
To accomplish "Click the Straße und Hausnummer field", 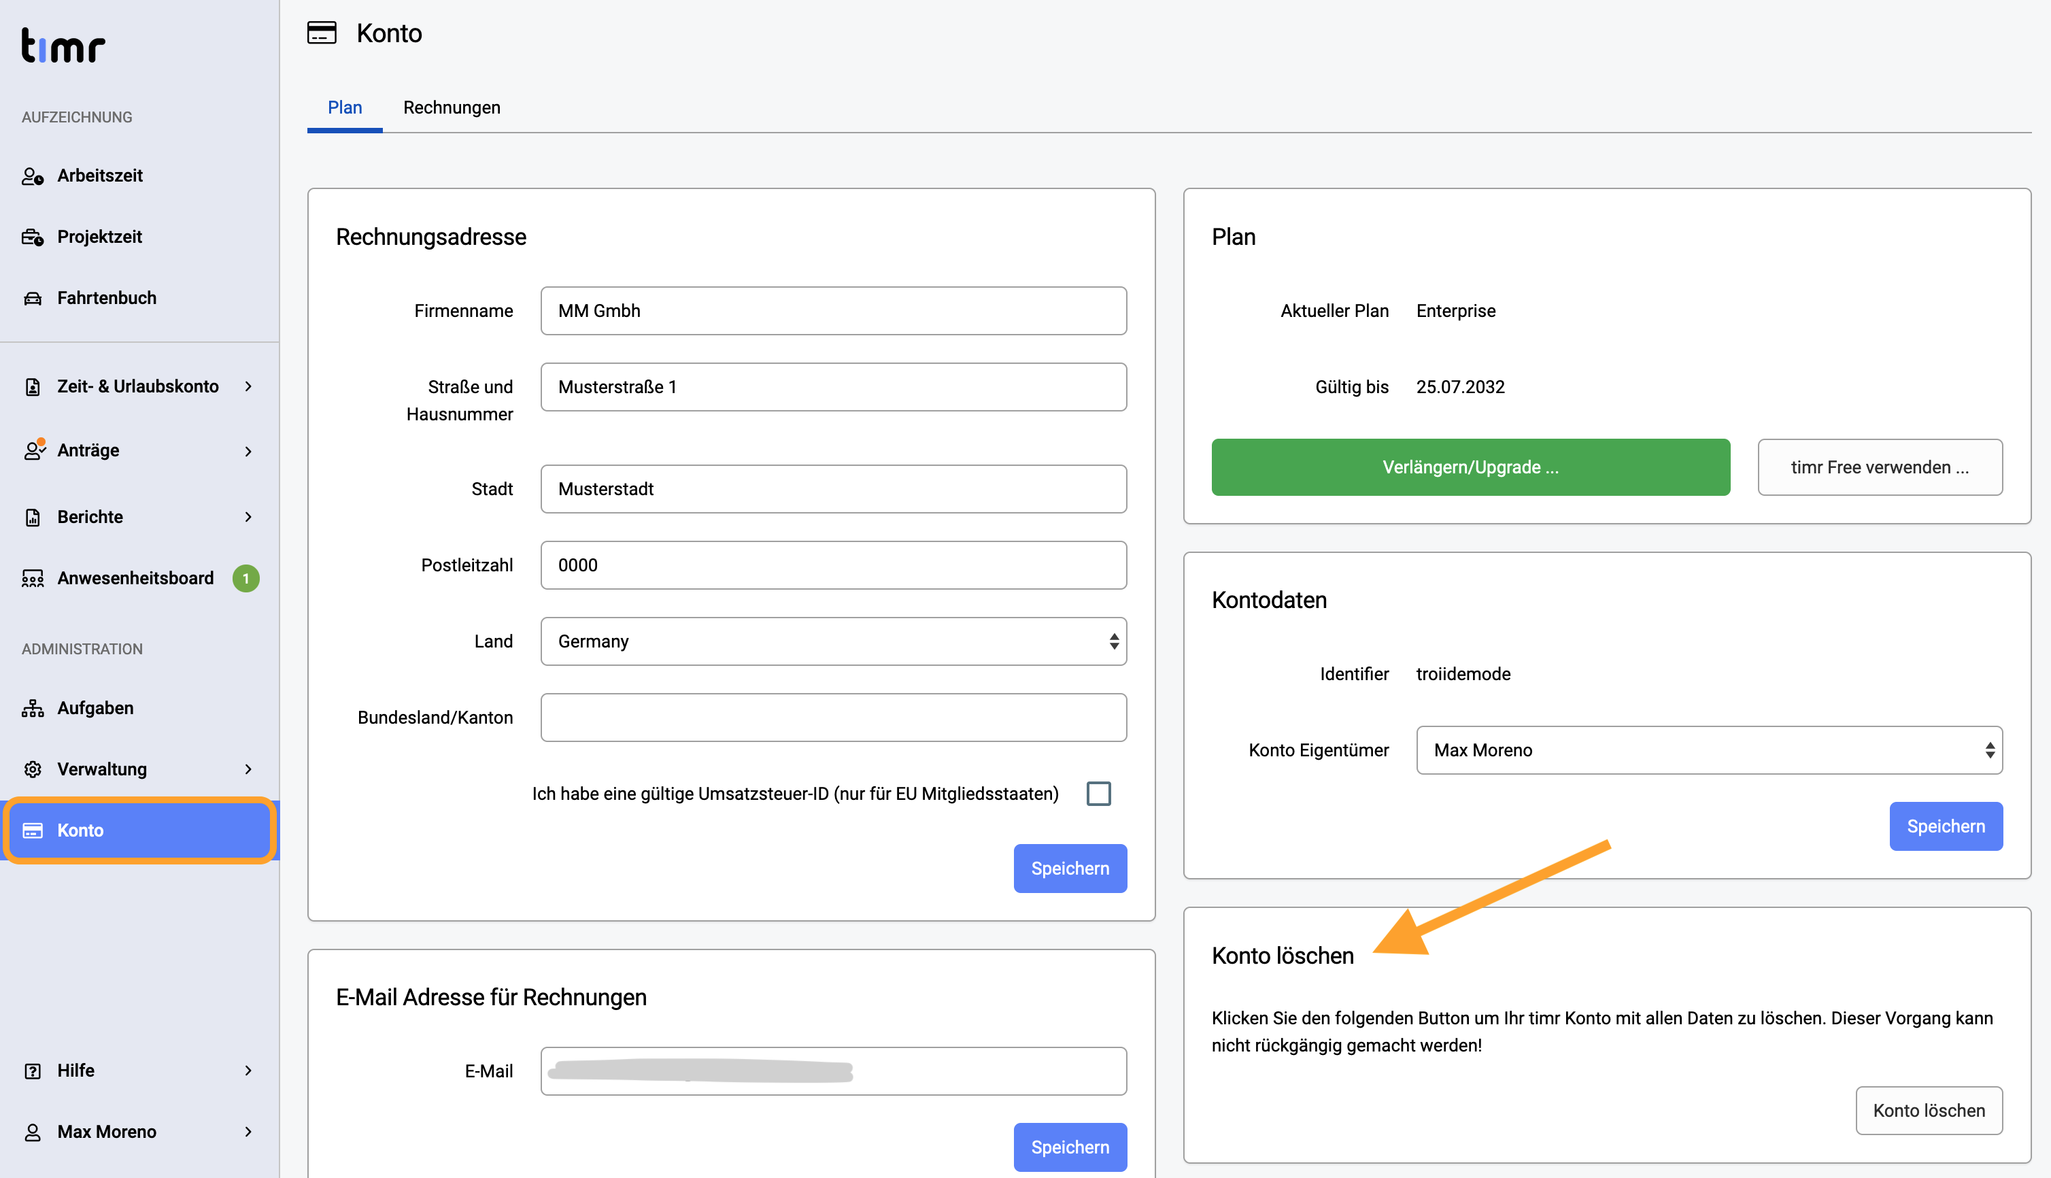I will point(833,387).
